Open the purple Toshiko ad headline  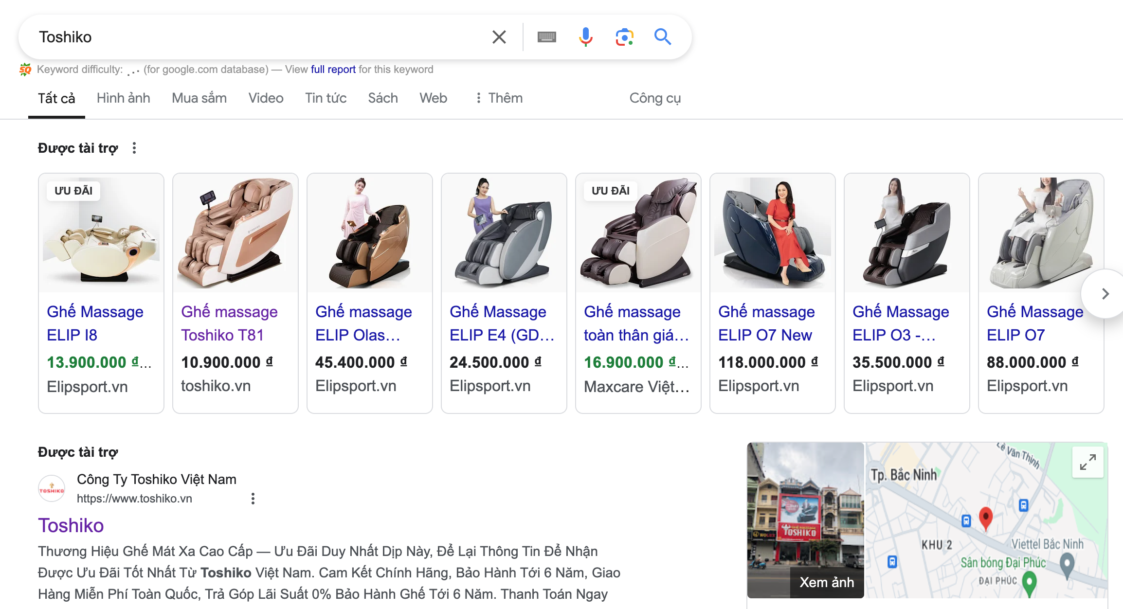coord(71,525)
